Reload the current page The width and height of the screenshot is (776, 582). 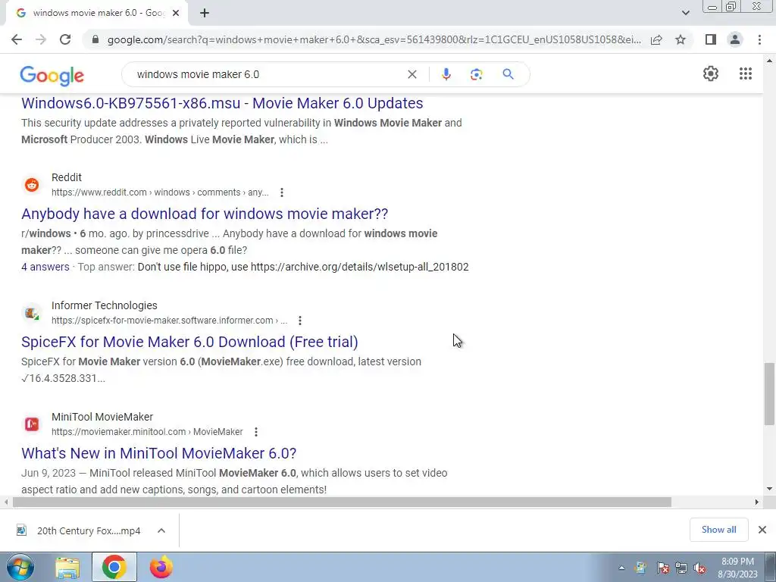[x=65, y=39]
